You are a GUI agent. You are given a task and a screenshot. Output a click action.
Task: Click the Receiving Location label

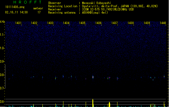(x=63, y=6)
